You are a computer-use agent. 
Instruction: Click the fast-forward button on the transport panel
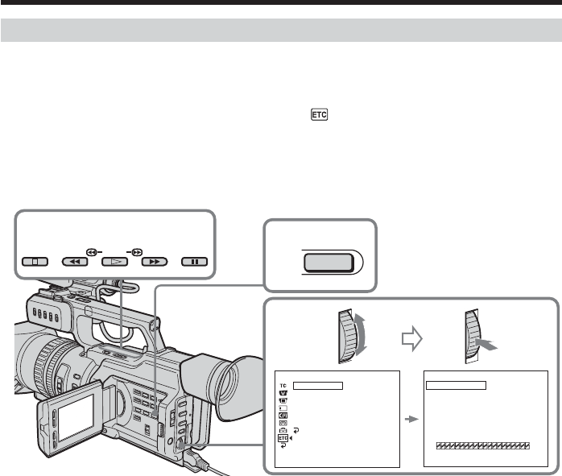coord(155,262)
